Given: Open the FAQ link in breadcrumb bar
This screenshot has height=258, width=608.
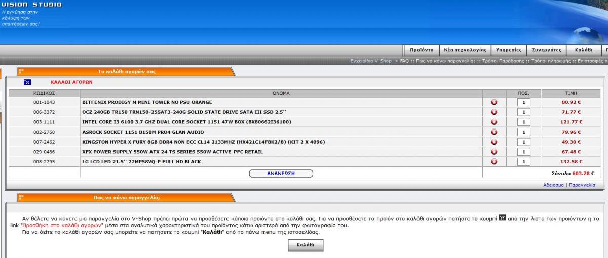Looking at the screenshot, I should [x=404, y=61].
